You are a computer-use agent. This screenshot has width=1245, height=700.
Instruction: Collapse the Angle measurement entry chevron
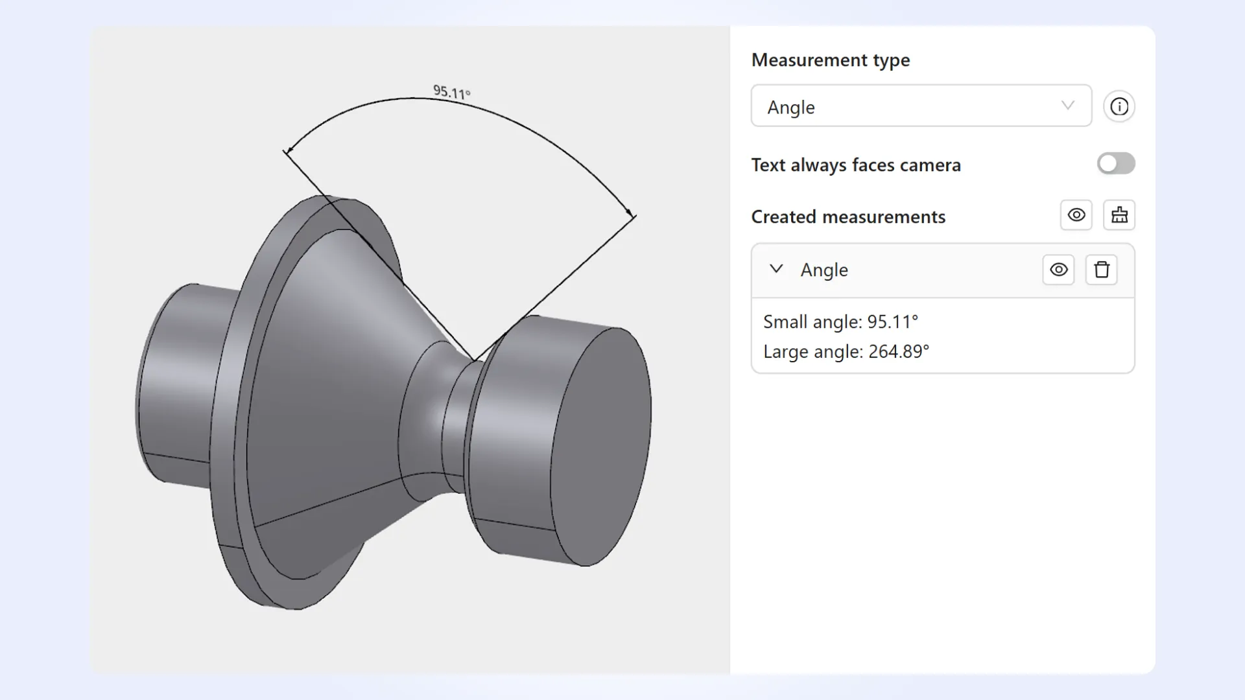coord(776,269)
